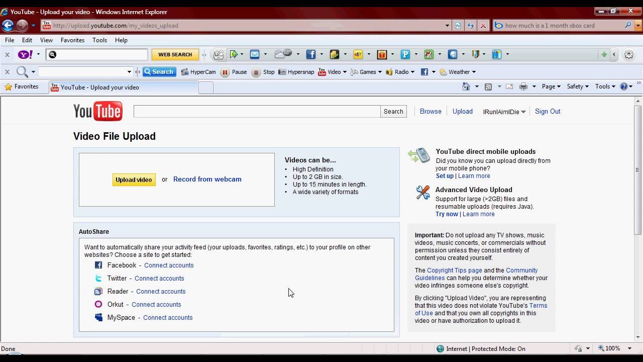Screen dimensions: 643x362
Task: Click the sketch pad toolbar icon
Action: point(219,54)
